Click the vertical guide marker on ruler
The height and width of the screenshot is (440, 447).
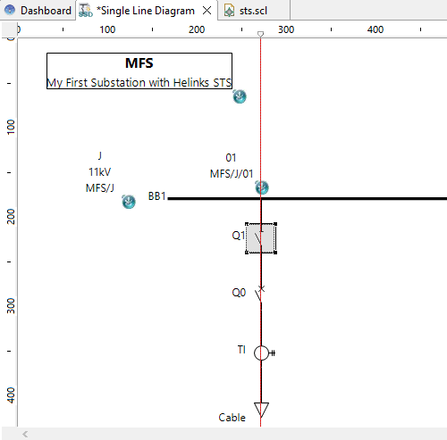(x=260, y=34)
